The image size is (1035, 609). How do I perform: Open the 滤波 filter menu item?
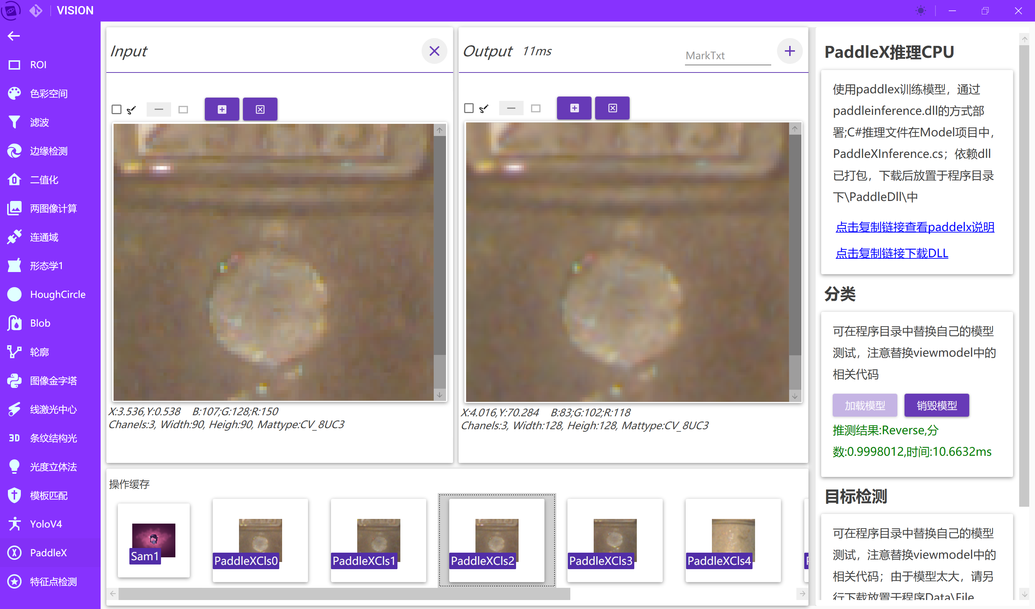(x=39, y=122)
